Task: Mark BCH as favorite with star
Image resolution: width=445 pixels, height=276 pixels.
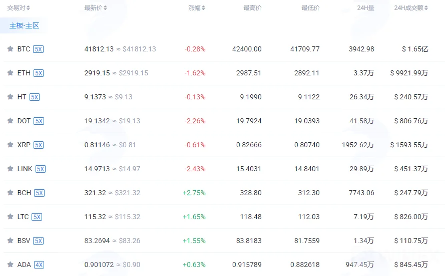Action: tap(10, 193)
